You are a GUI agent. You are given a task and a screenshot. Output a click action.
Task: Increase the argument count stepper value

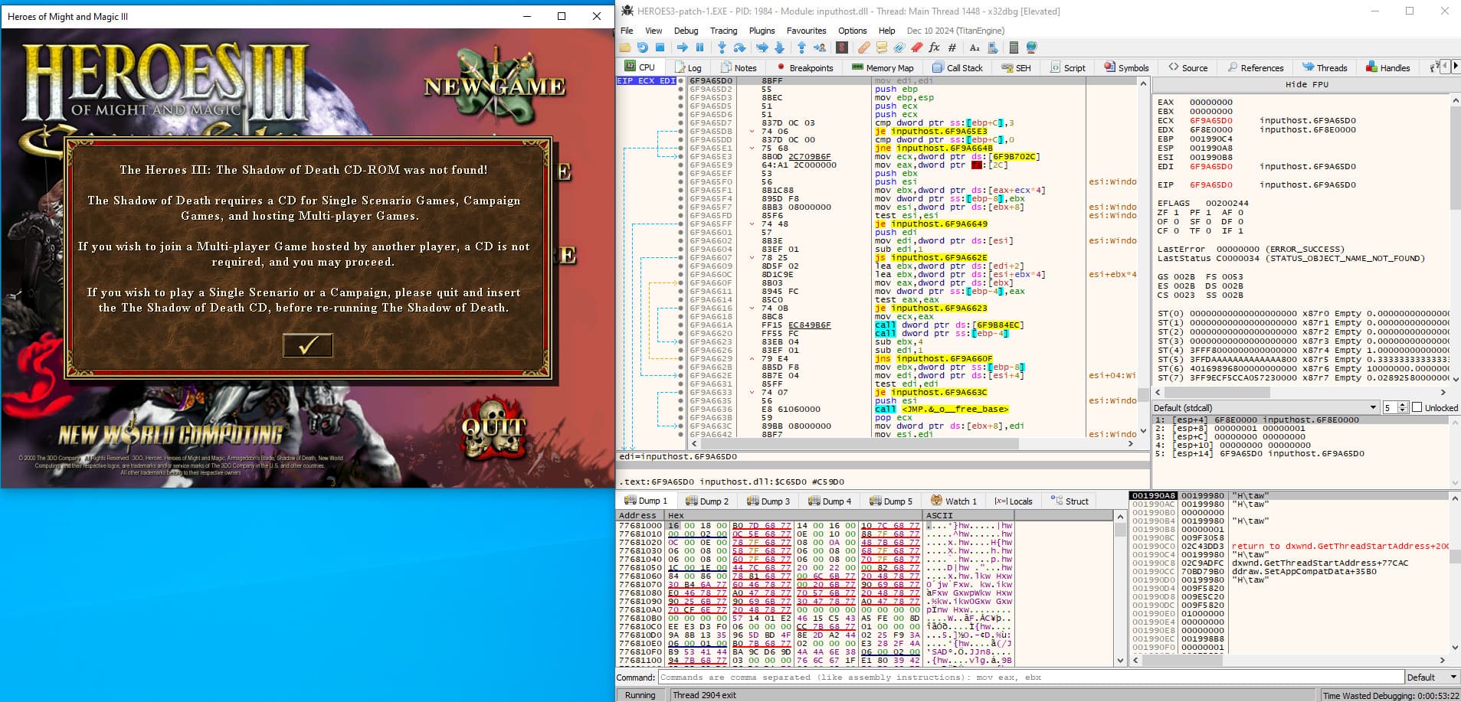click(1403, 404)
